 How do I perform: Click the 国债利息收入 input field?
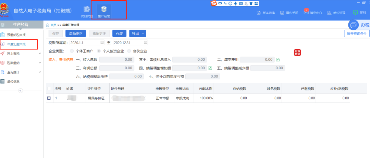[189, 60]
